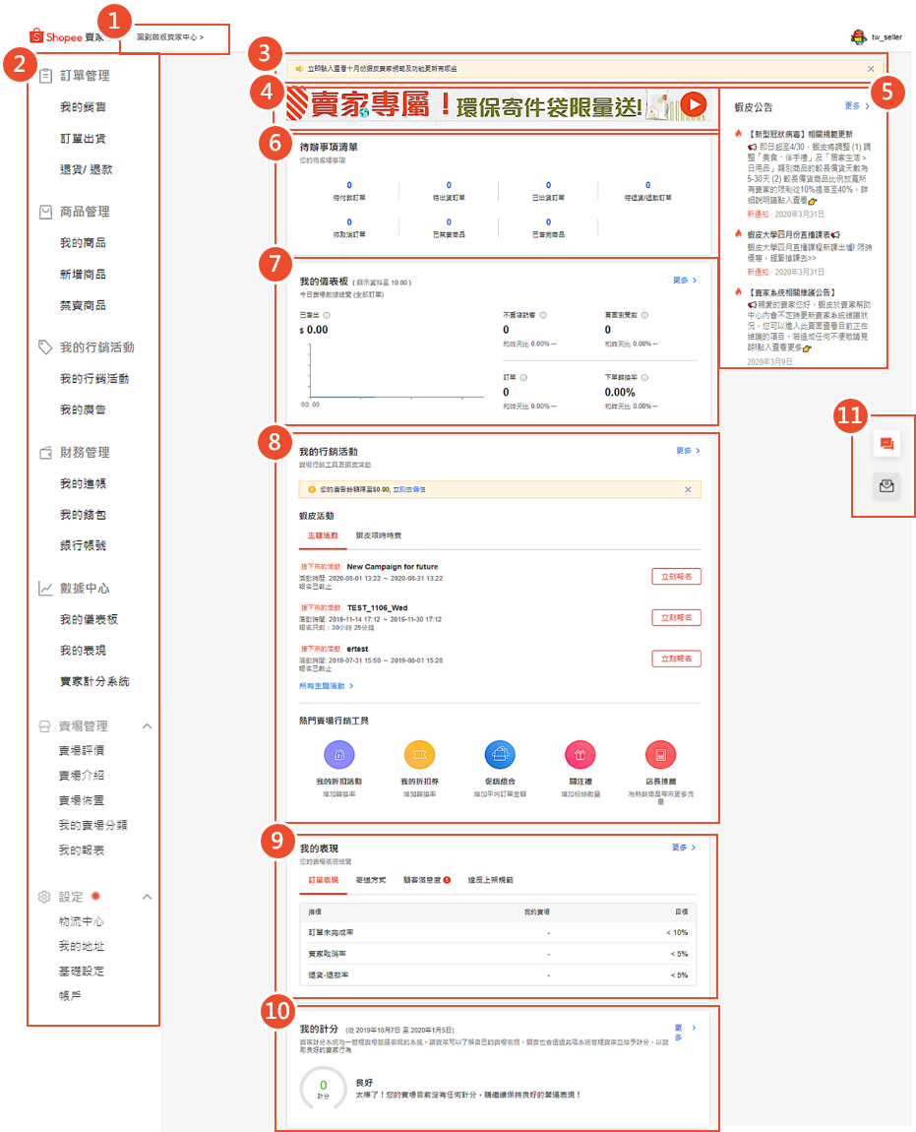Viewport: 916px width, 1132px height.
Task: Open the 促銷組合 blue bundle icon
Action: [500, 755]
